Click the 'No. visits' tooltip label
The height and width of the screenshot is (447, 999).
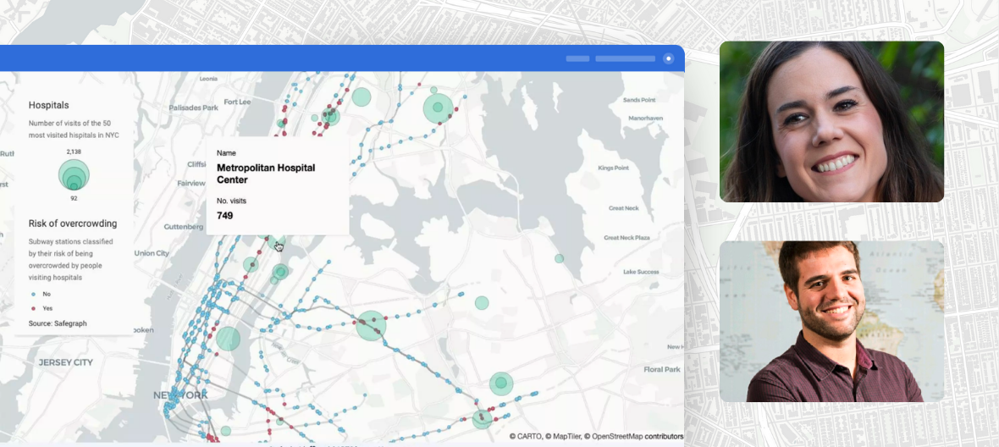tap(231, 201)
